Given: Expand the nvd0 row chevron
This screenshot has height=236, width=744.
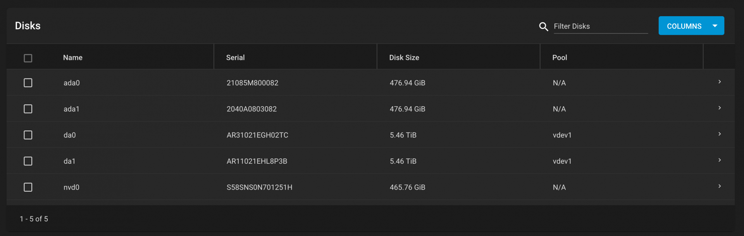Looking at the screenshot, I should pos(720,186).
